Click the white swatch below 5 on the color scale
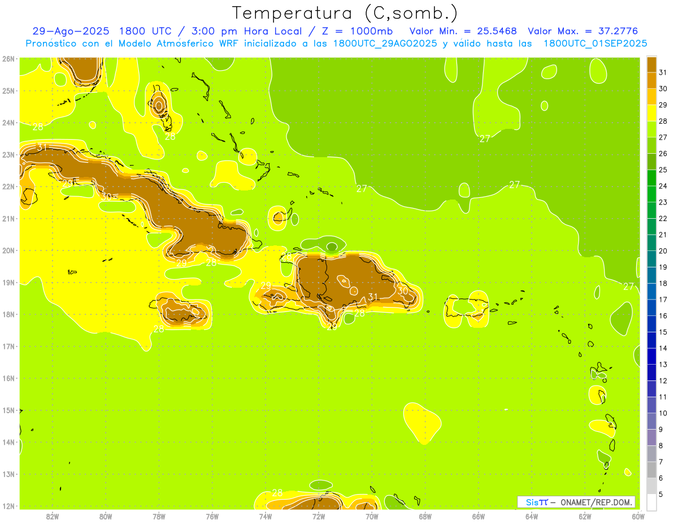Screen dimensions: 678x524 [x=651, y=502]
